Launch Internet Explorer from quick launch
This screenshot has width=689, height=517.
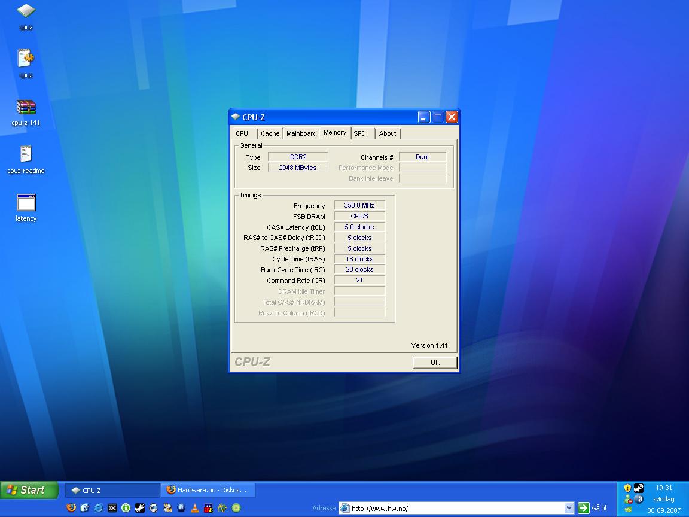(x=99, y=508)
